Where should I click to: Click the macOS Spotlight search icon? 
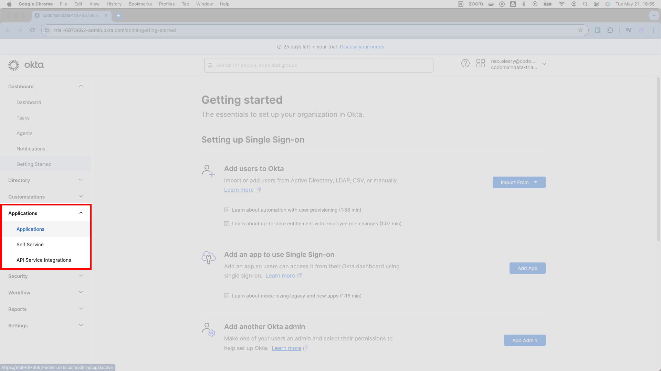585,4
